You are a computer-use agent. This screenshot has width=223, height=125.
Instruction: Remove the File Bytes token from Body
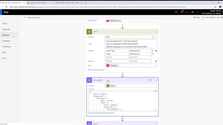pyautogui.click(x=118, y=66)
